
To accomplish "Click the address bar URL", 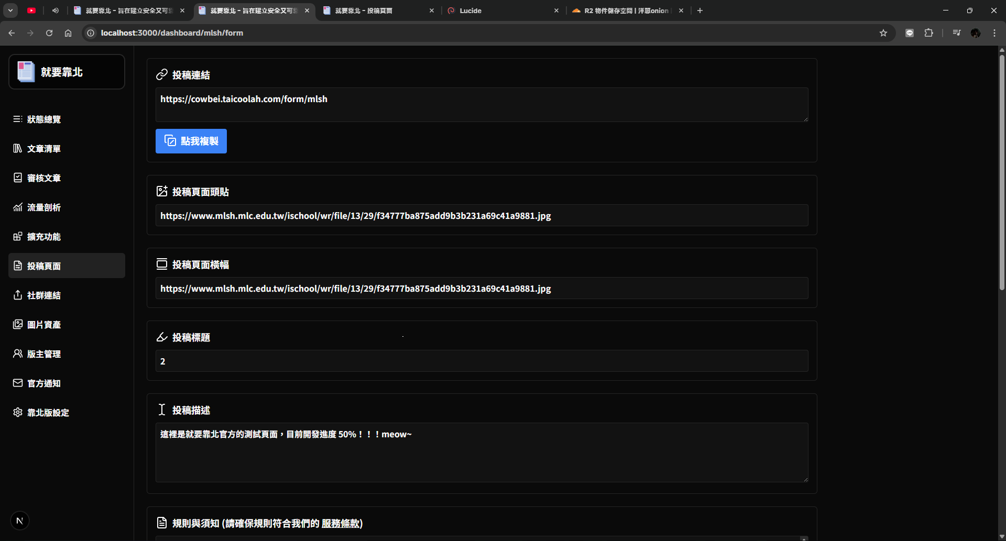I will coord(172,33).
